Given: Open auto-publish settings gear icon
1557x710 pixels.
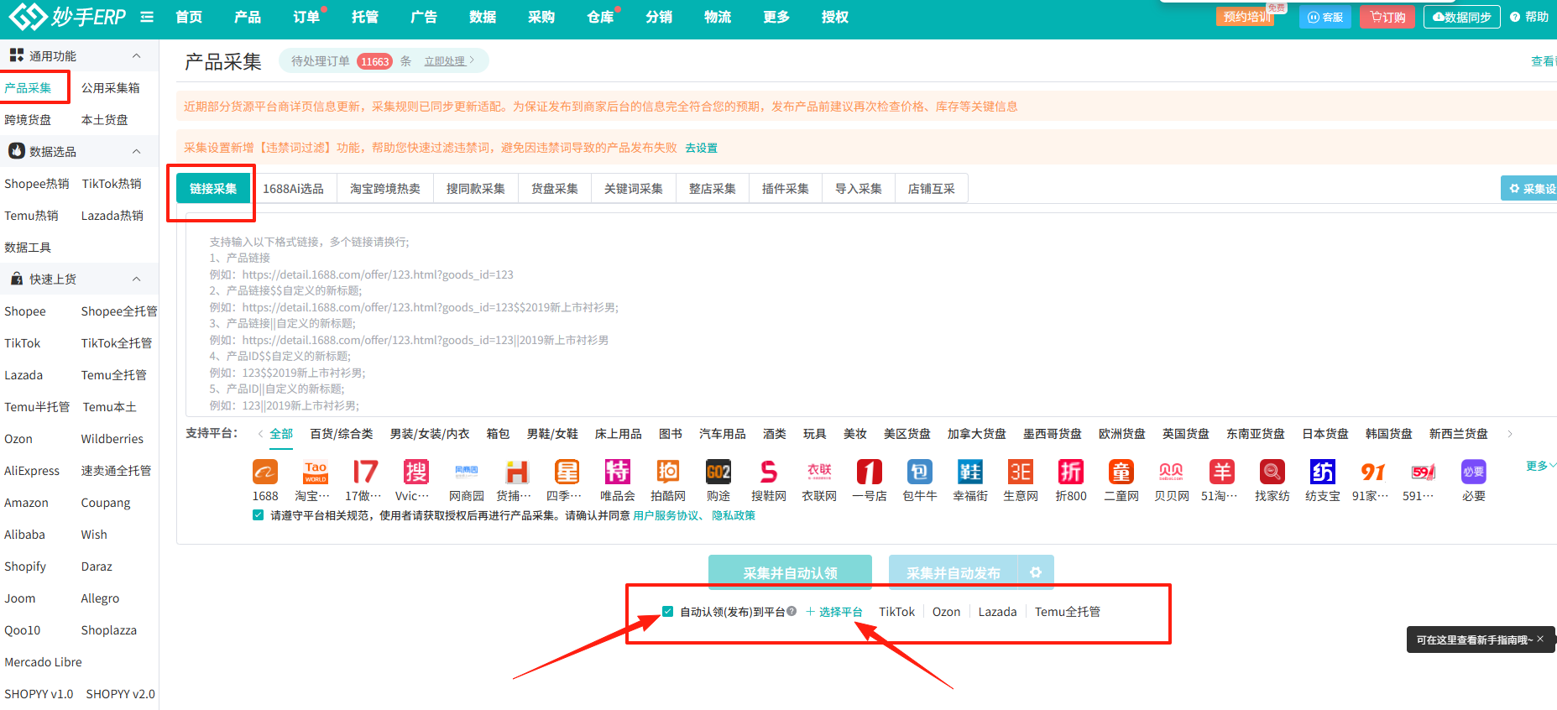Looking at the screenshot, I should pos(1036,572).
